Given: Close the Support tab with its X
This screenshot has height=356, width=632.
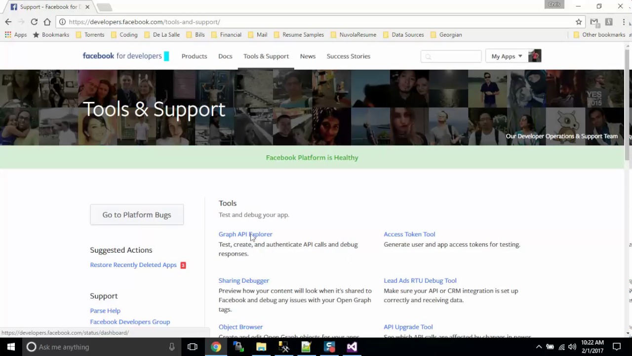Looking at the screenshot, I should point(87,7).
